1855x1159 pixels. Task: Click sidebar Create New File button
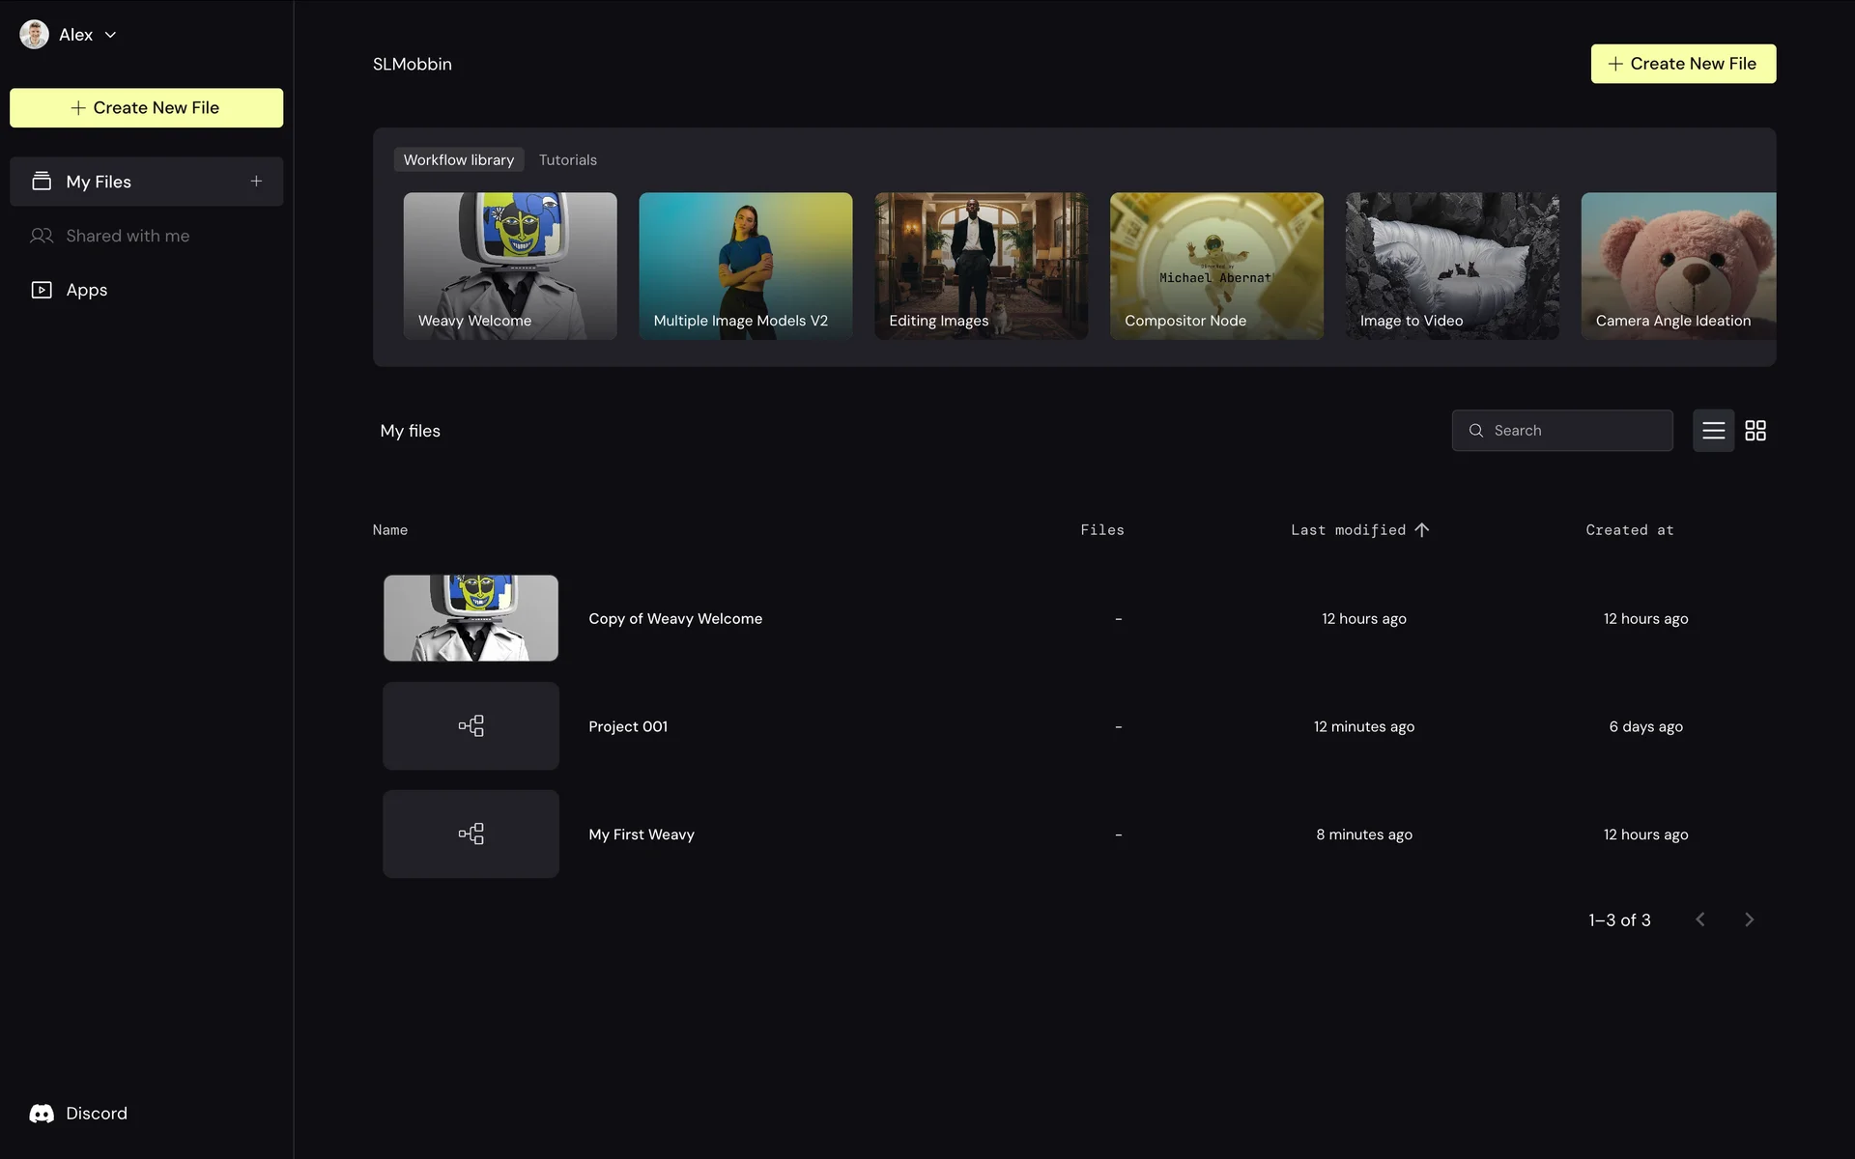pos(146,108)
